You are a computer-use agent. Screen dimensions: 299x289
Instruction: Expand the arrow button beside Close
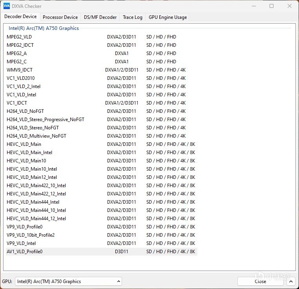pos(291,282)
